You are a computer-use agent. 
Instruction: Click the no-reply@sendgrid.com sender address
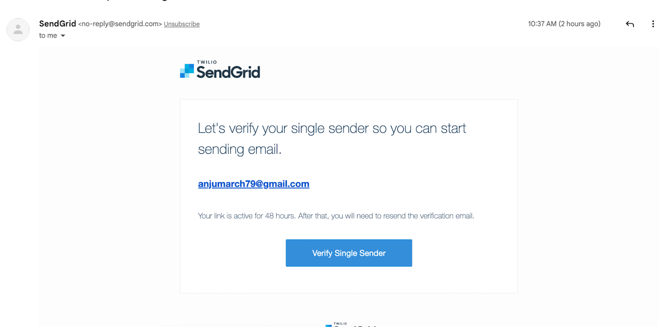120,24
